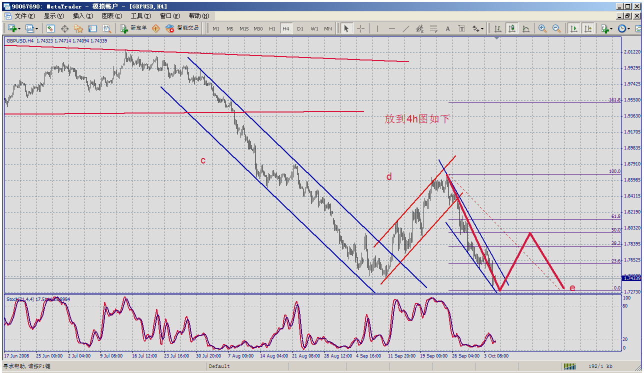Screen dimensions: 644x373
Task: Select the equidistant channel tool
Action: tap(419, 28)
